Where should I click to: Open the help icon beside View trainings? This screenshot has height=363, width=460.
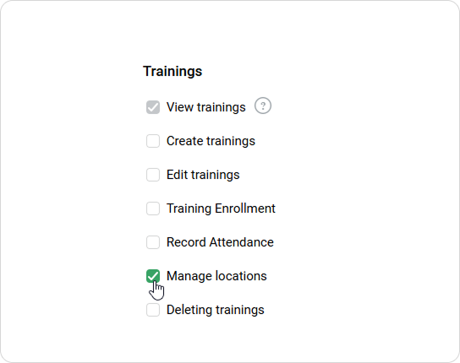263,106
